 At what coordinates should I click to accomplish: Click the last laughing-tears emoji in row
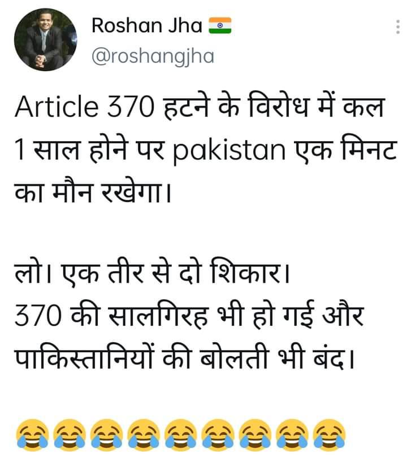[x=329, y=435]
